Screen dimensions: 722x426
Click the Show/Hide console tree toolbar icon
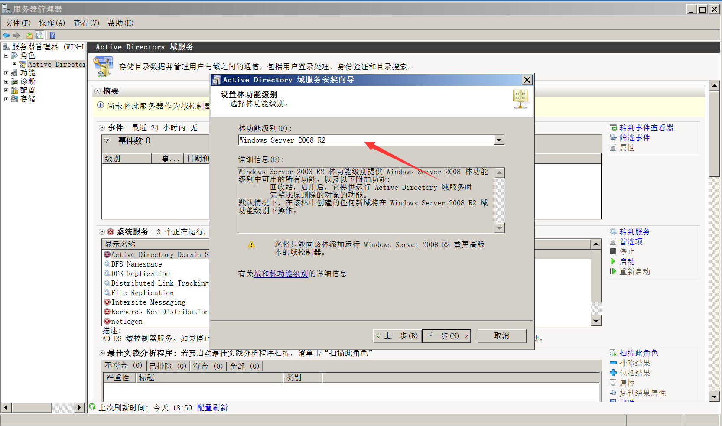[40, 35]
